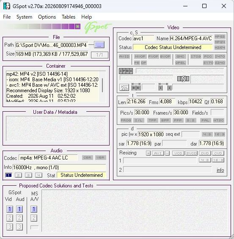
Task: Click the S170 colorimetry indicator
Action: (x=208, y=63)
